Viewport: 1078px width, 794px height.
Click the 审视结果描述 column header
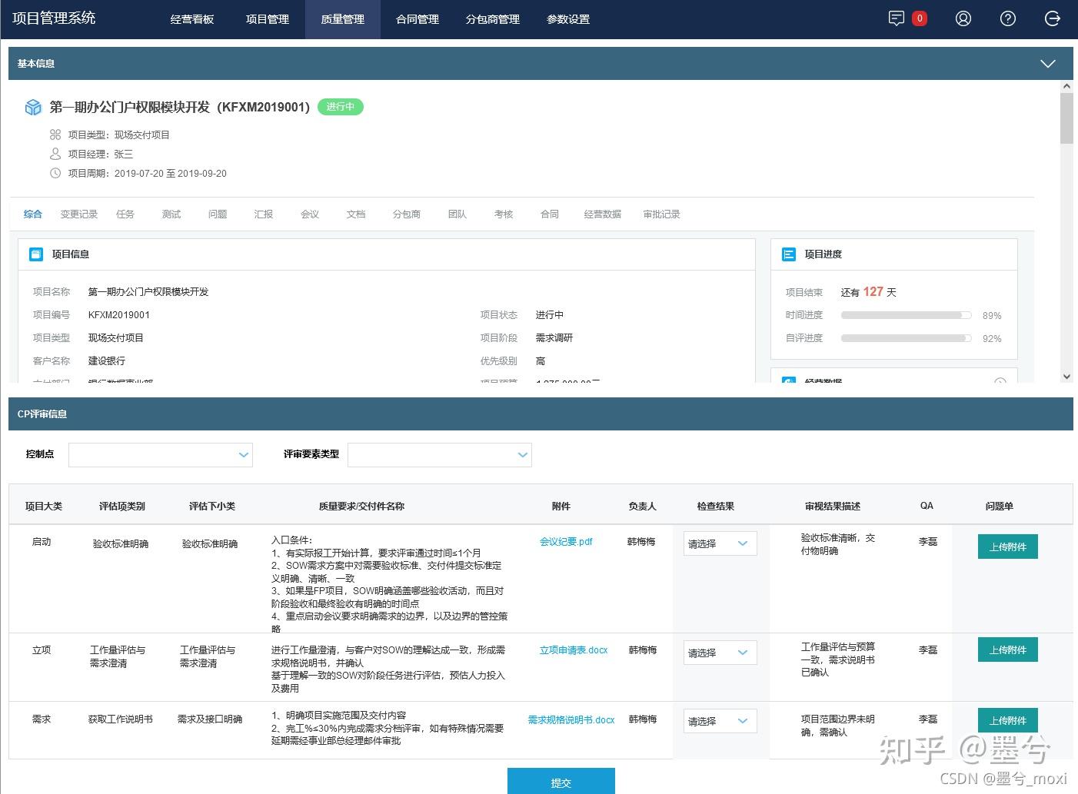[833, 507]
